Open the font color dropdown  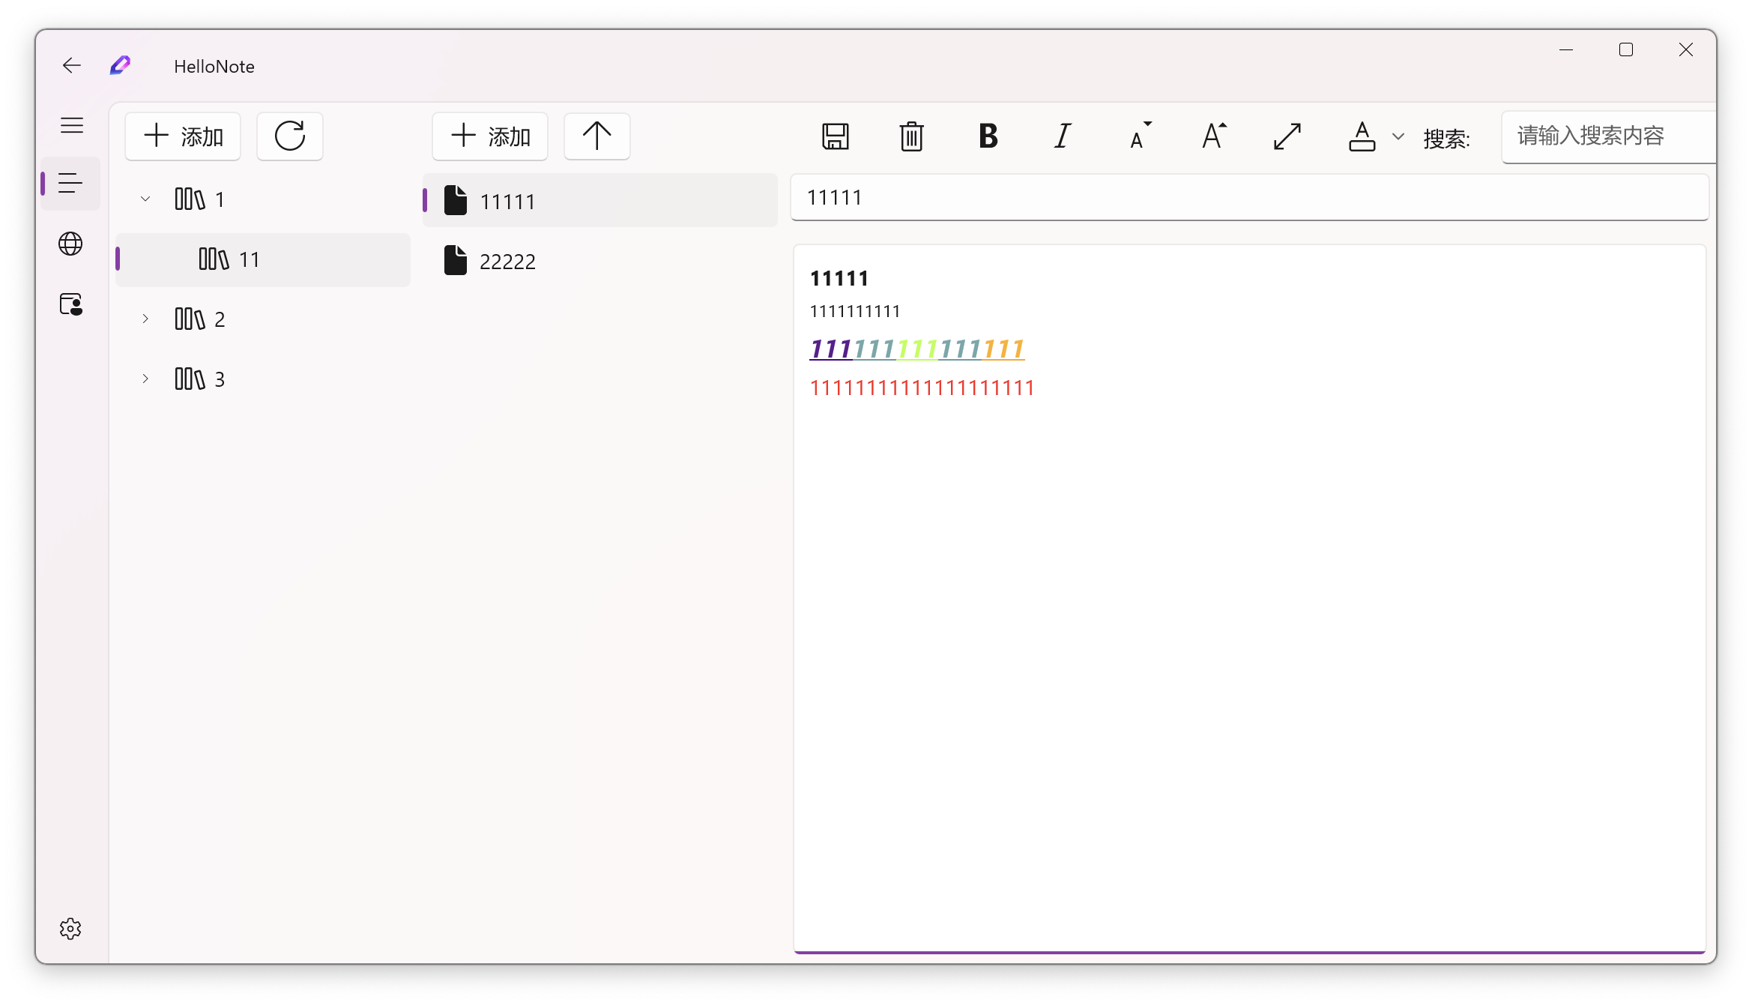(1398, 136)
